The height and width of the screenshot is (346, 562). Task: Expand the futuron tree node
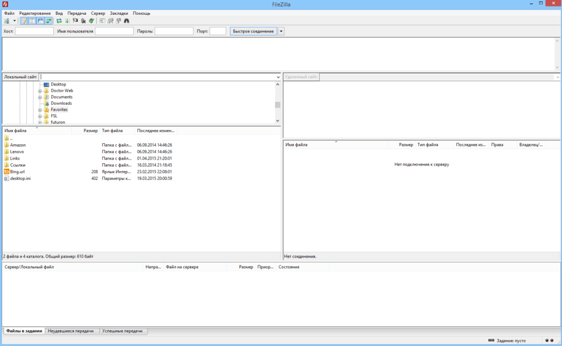click(40, 122)
